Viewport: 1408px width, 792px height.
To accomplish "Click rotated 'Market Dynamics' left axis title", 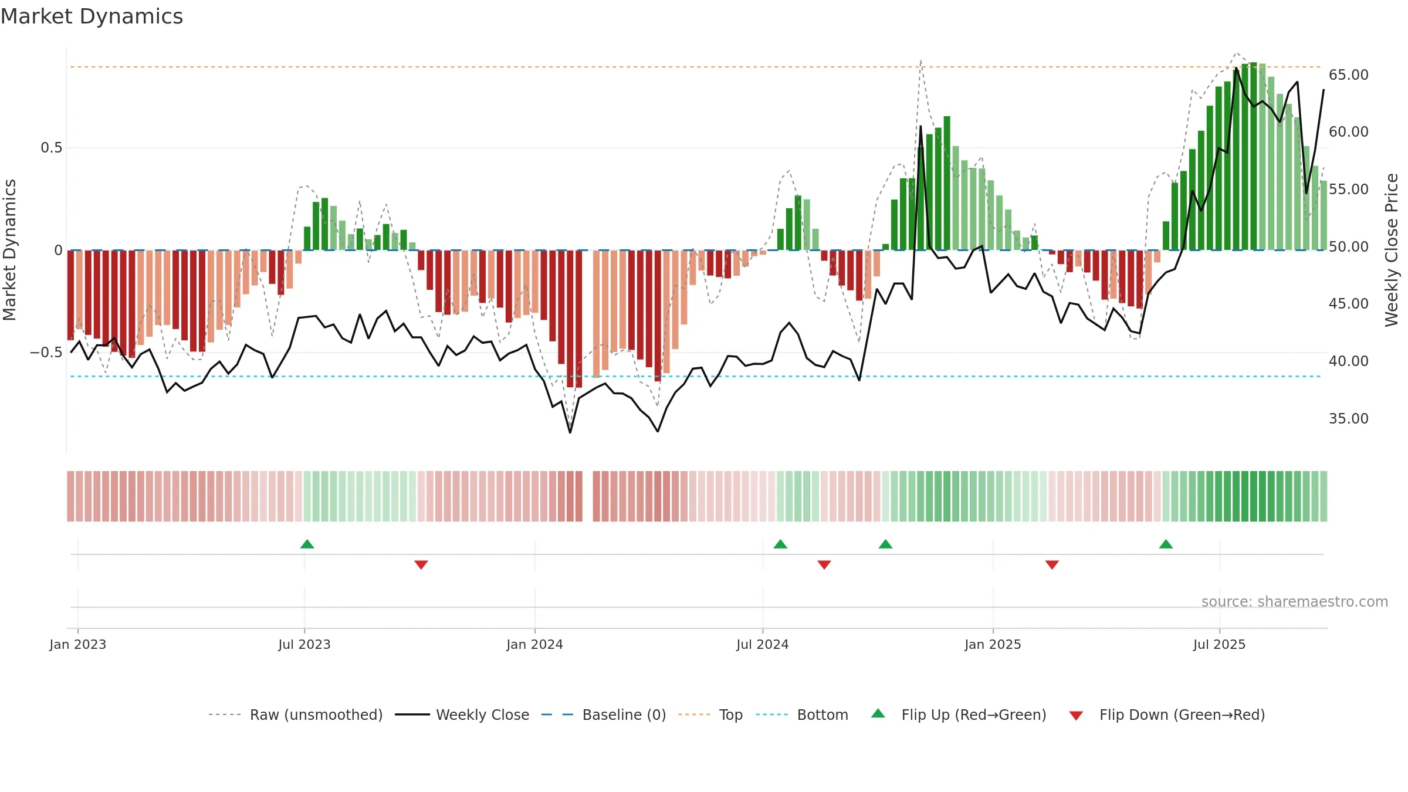I will click(9, 250).
